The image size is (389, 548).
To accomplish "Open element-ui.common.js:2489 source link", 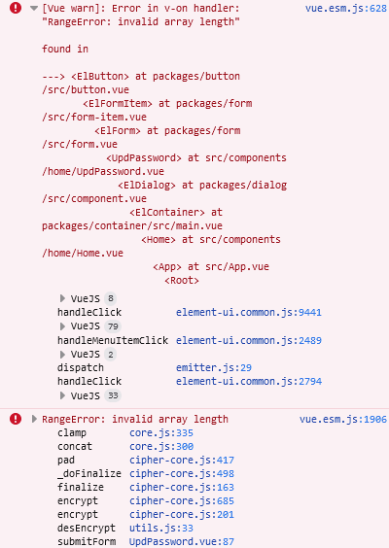I will click(249, 340).
